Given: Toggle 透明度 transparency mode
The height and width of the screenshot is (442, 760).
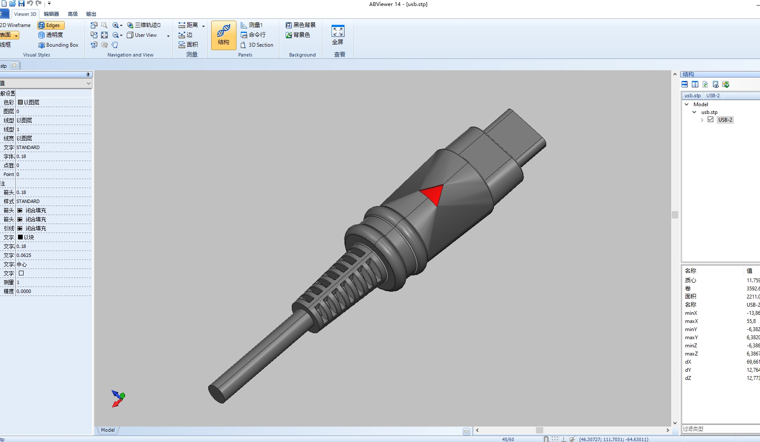Looking at the screenshot, I should (x=51, y=35).
